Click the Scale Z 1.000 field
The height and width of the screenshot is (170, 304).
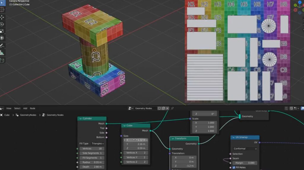[205, 131]
